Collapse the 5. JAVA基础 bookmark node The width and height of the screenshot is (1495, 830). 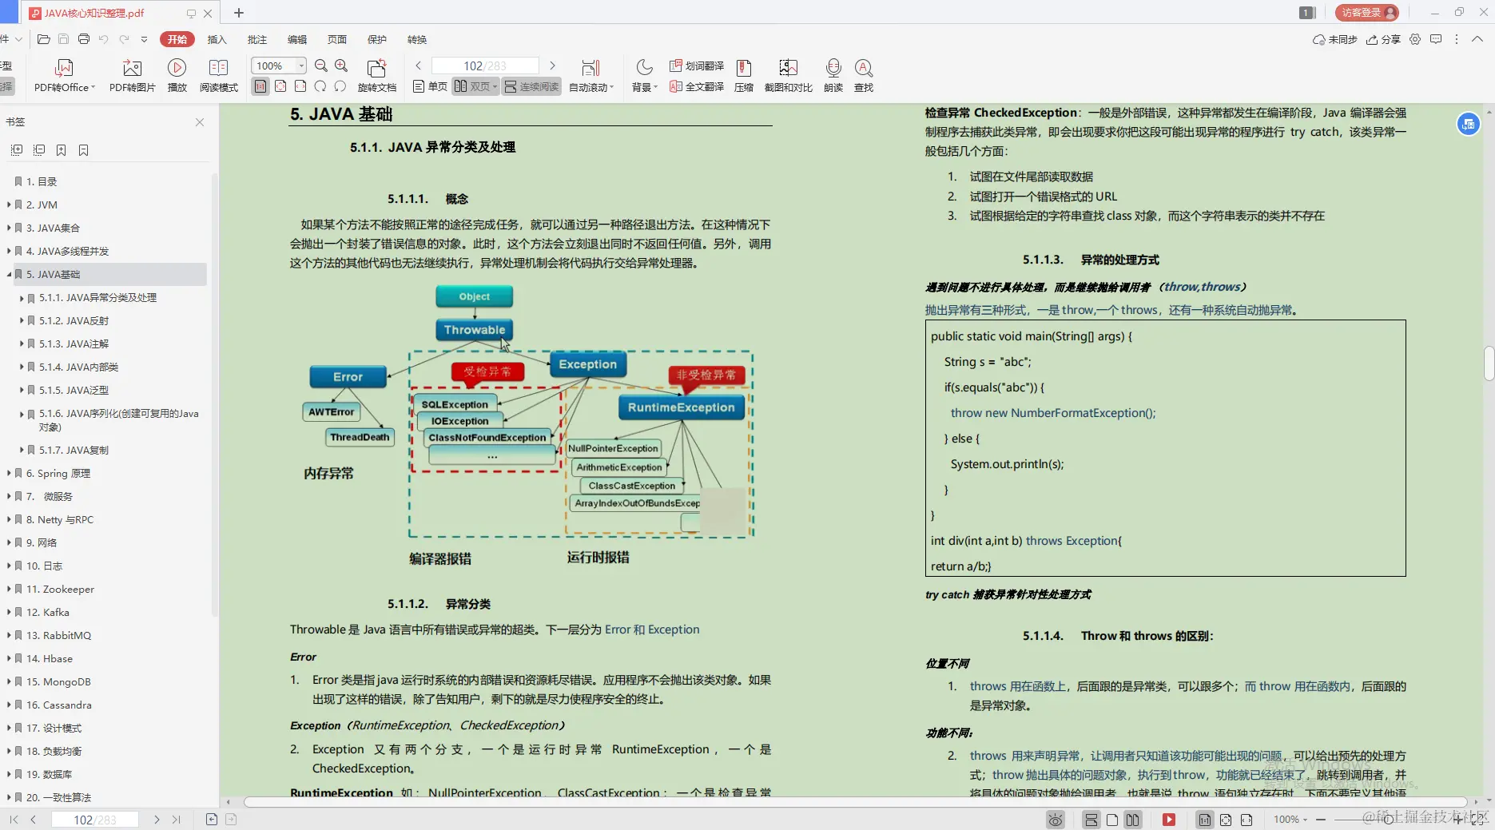(x=8, y=274)
